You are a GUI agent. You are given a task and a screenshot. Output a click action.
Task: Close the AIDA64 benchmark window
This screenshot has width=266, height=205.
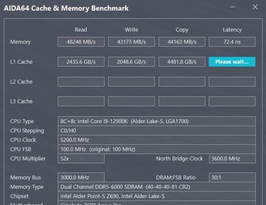click(255, 7)
